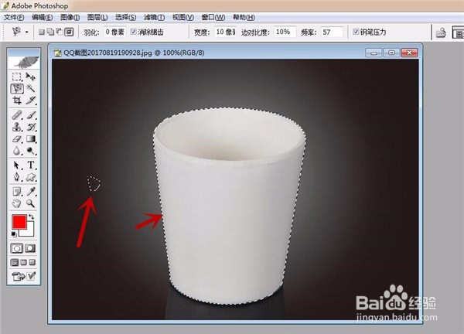Select the Zoom tool
Screen dimensions: 464x334
(x=30, y=203)
